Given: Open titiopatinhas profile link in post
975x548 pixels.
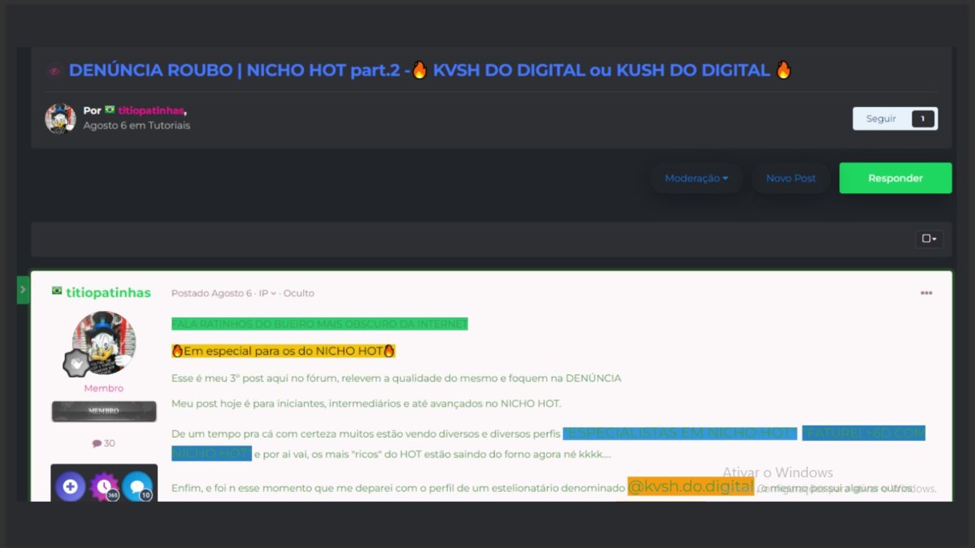Looking at the screenshot, I should point(108,292).
